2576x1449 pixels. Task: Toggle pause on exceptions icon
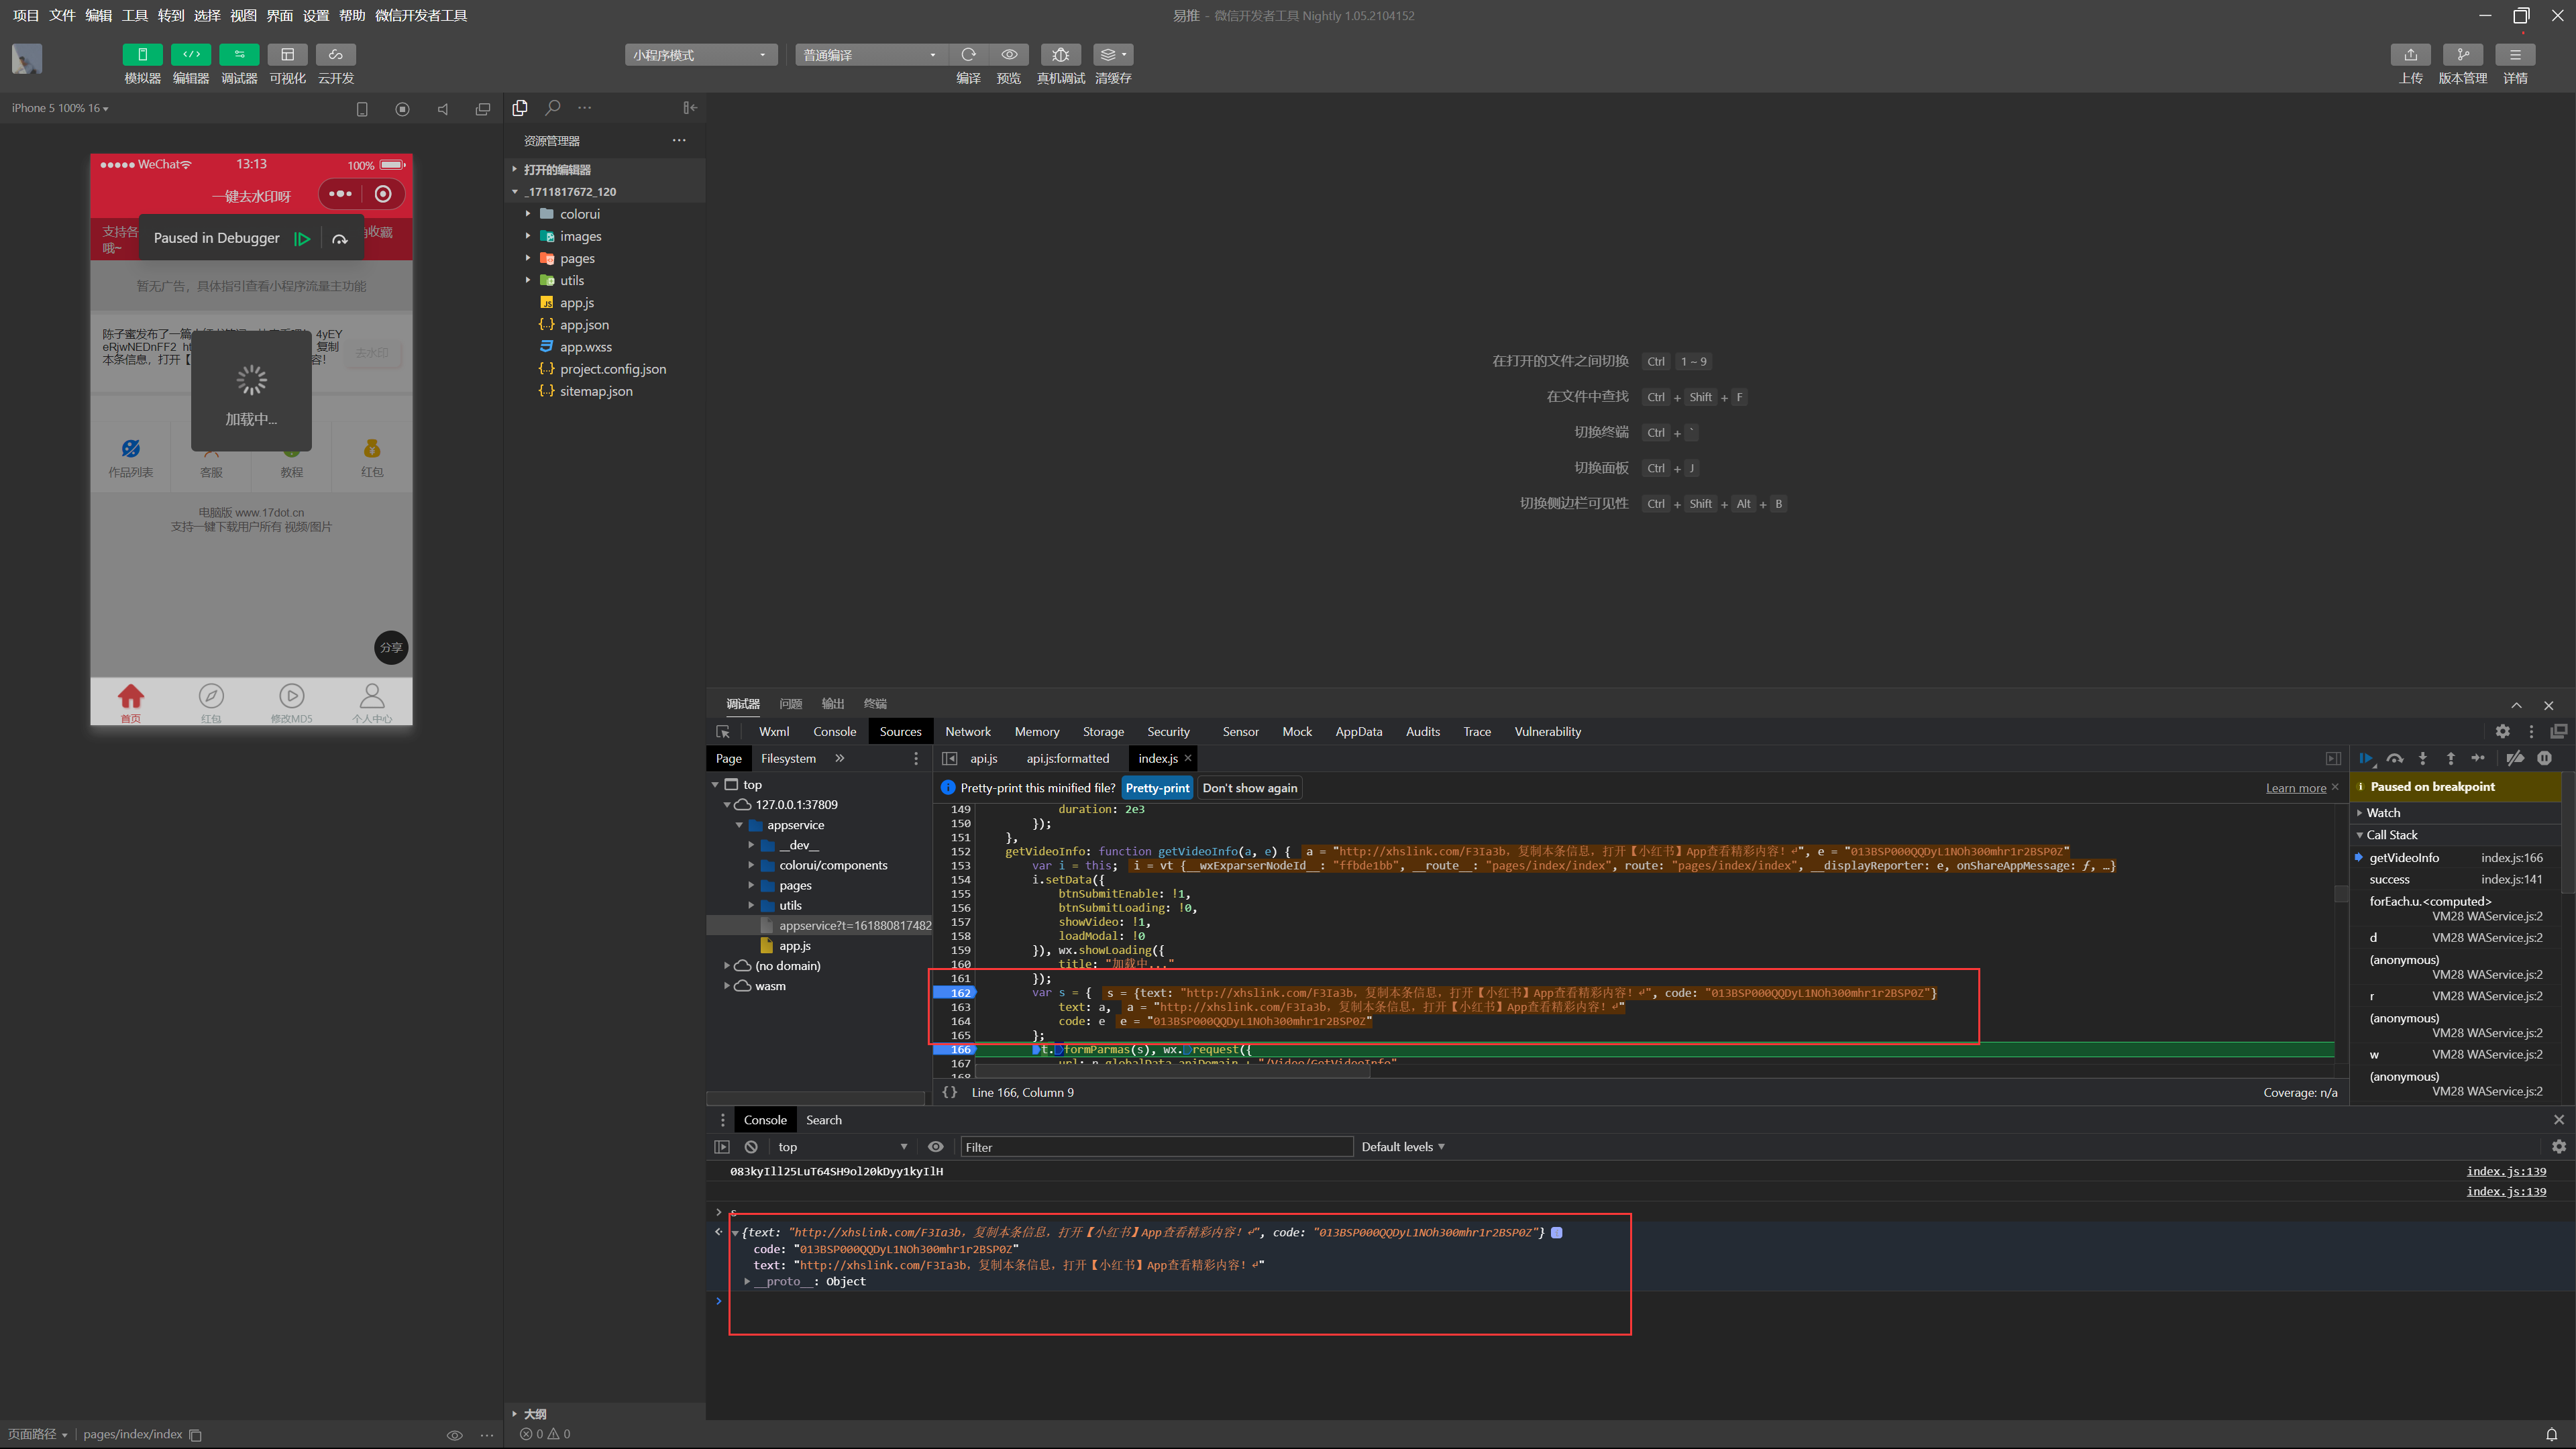(x=2545, y=758)
